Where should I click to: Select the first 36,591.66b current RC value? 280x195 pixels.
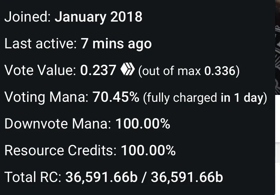click(x=101, y=177)
